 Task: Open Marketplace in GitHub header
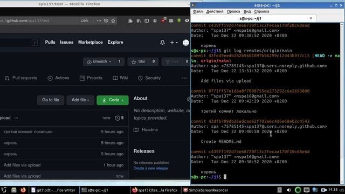coord(91,42)
